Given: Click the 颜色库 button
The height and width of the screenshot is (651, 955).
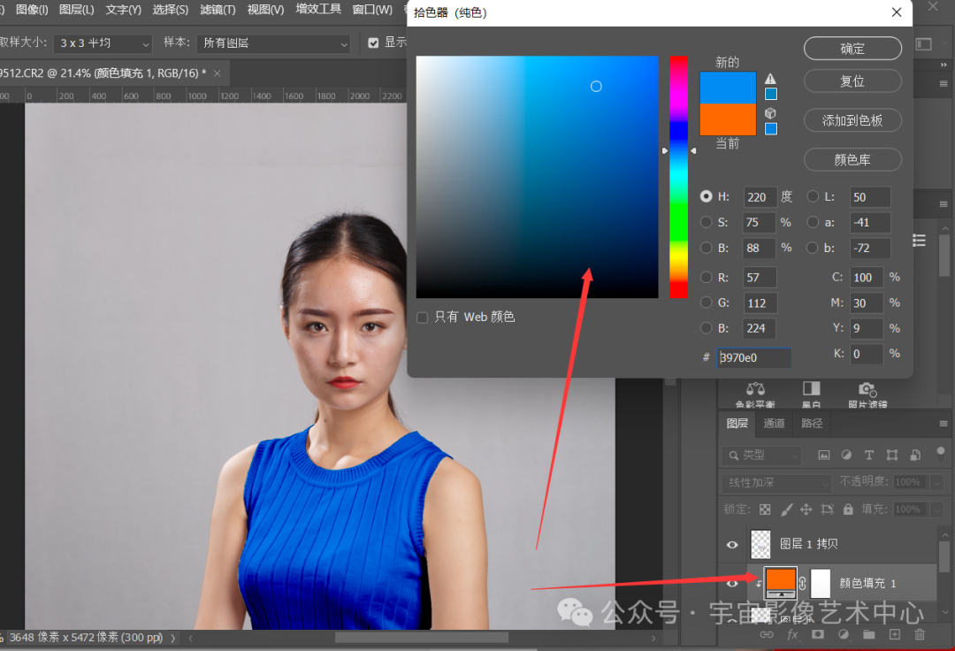Looking at the screenshot, I should click(852, 159).
